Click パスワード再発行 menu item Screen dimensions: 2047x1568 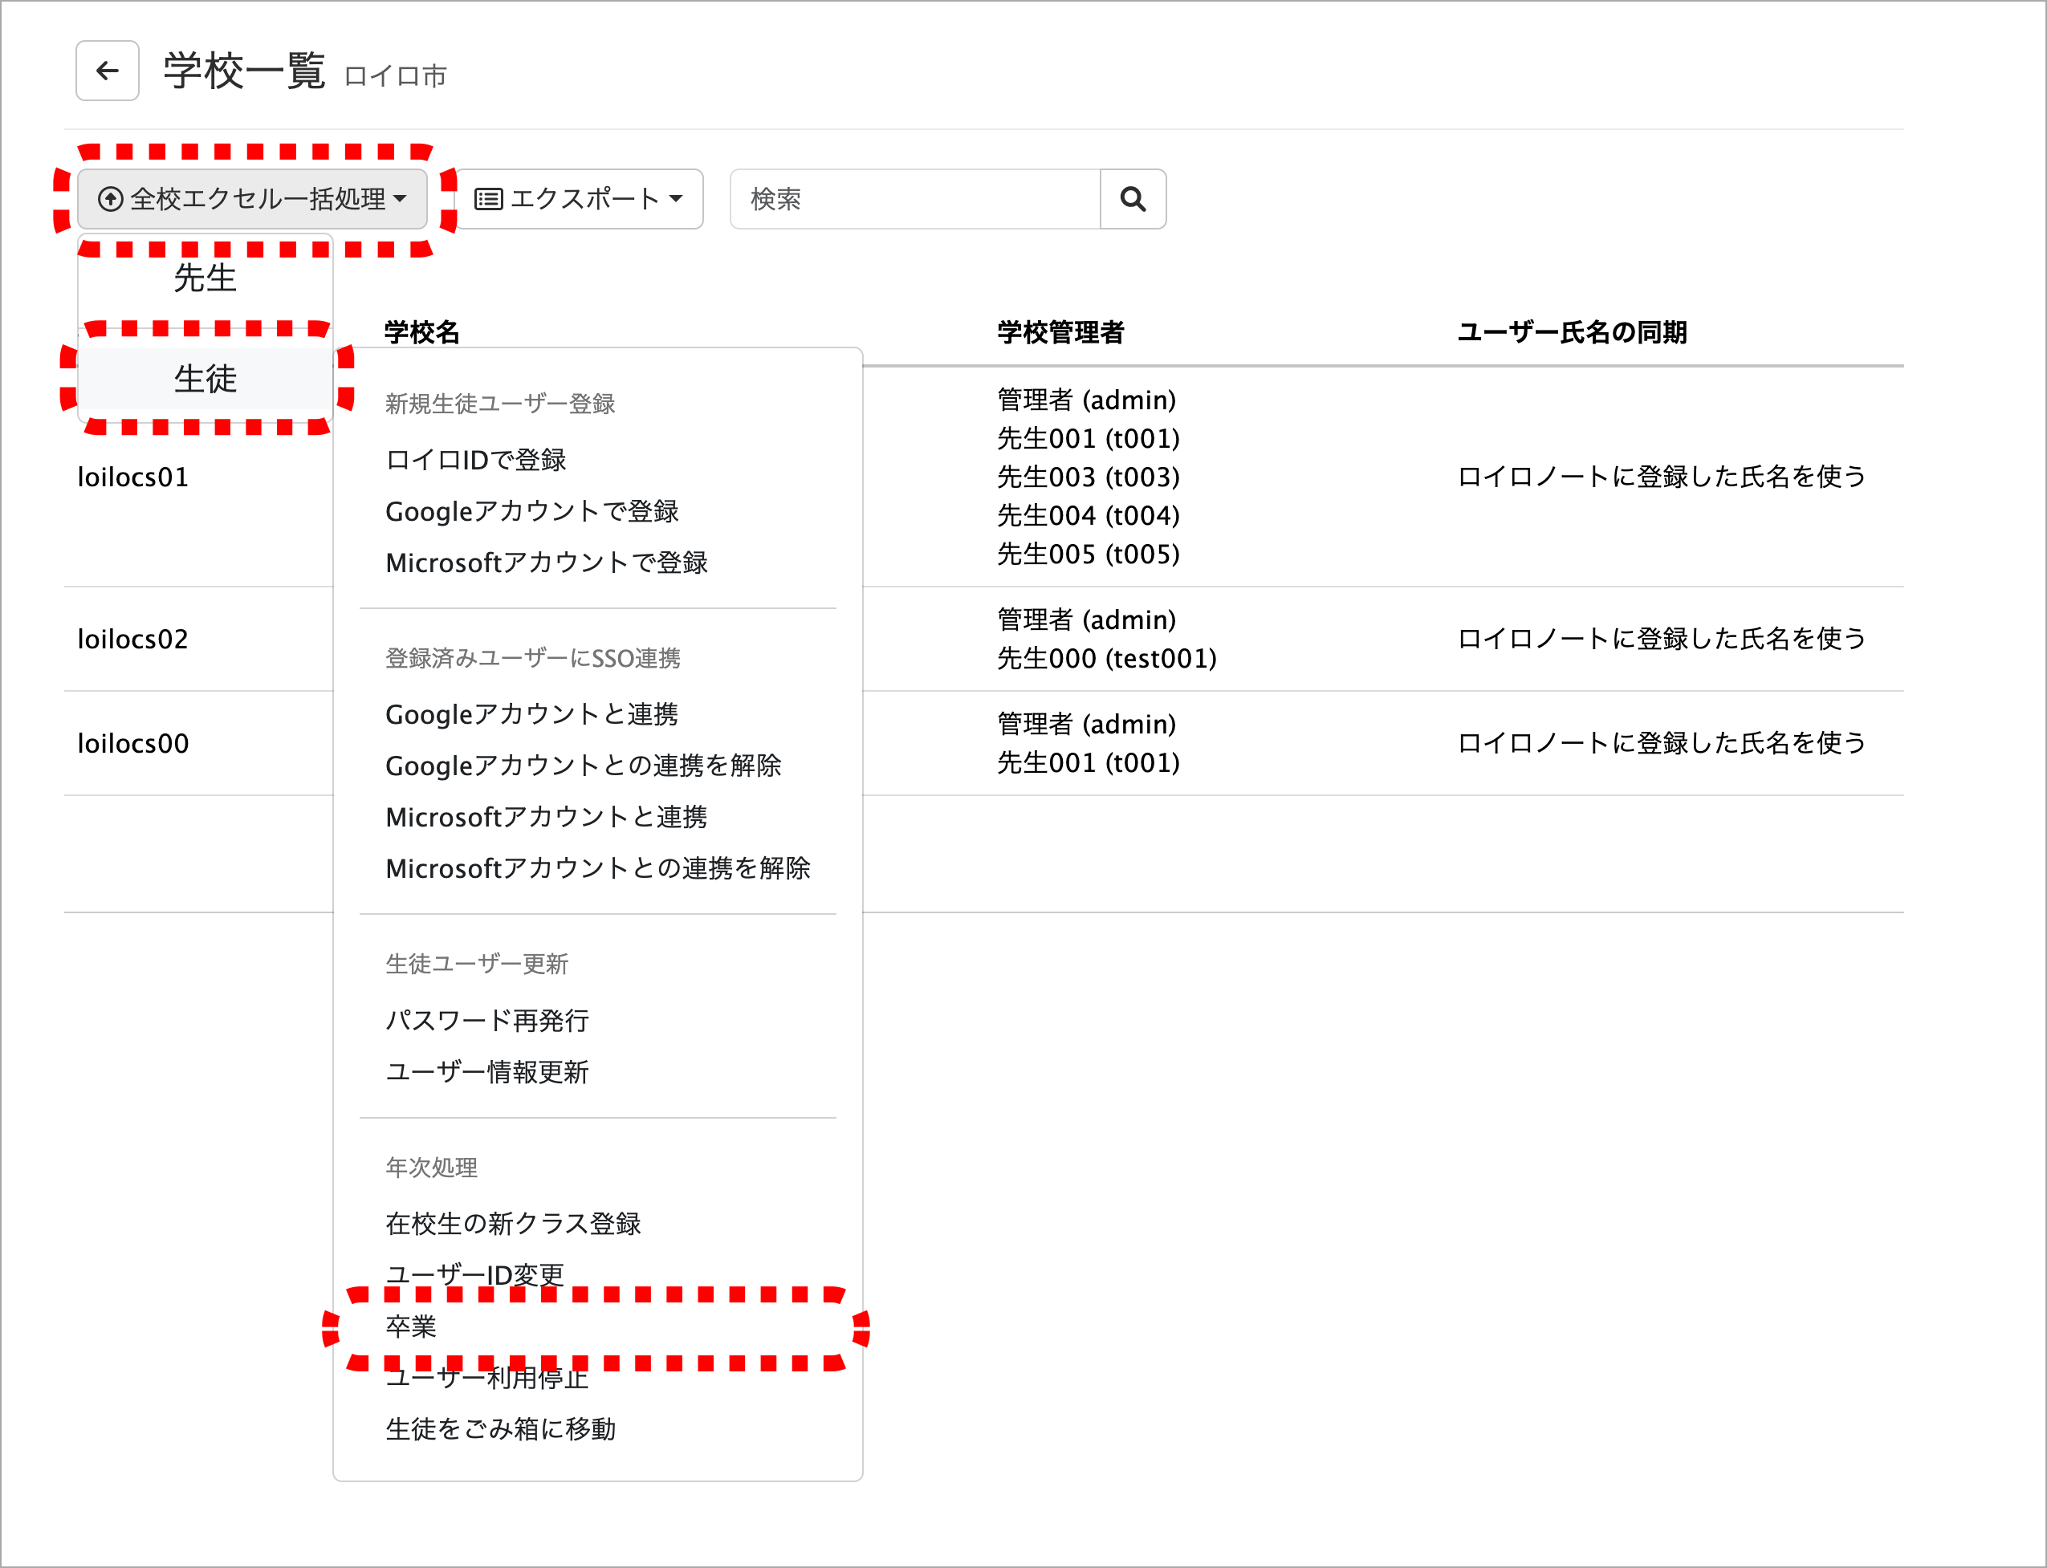click(x=487, y=1021)
